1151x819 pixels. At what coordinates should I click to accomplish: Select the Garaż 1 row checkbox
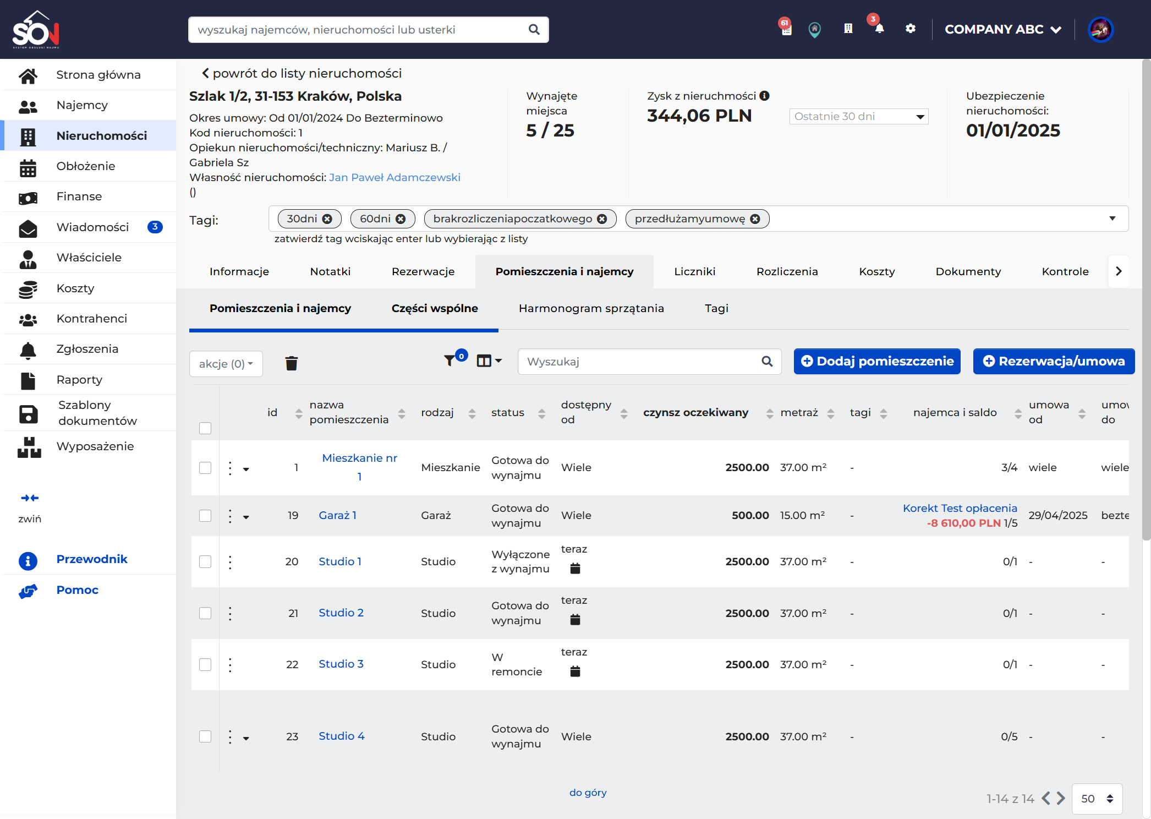click(x=205, y=516)
